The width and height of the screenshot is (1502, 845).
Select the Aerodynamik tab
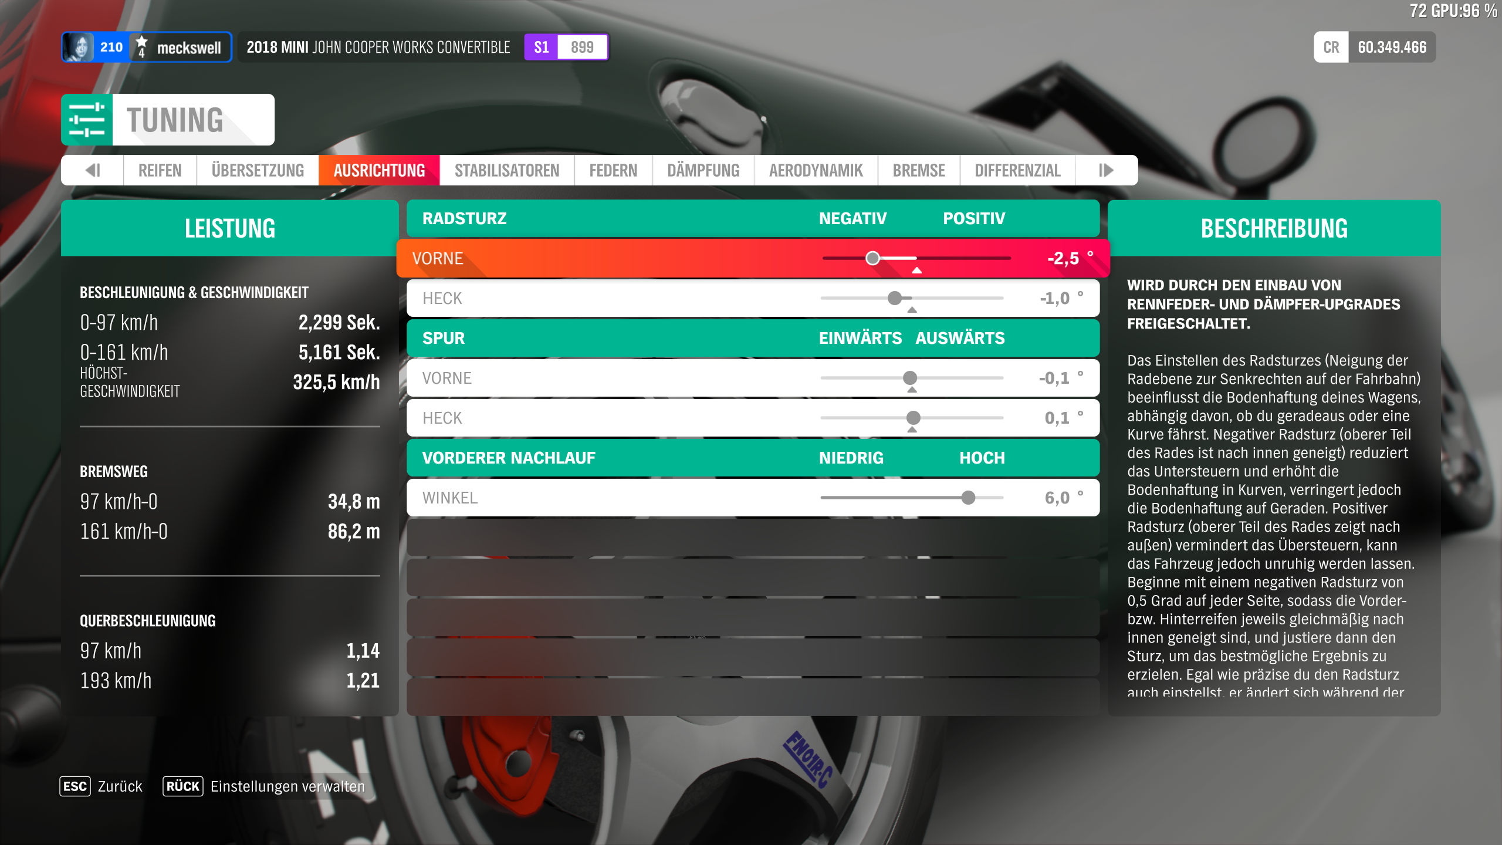[816, 170]
